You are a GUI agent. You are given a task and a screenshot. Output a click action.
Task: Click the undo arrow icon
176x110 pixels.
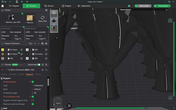pyautogui.click(x=22, y=2)
